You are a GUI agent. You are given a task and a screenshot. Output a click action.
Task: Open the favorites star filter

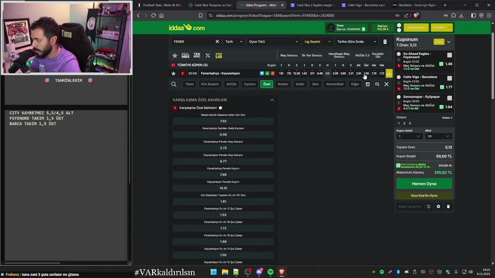tap(175, 56)
